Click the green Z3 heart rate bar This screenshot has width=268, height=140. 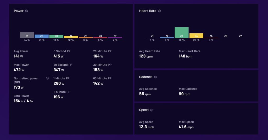[182, 33]
